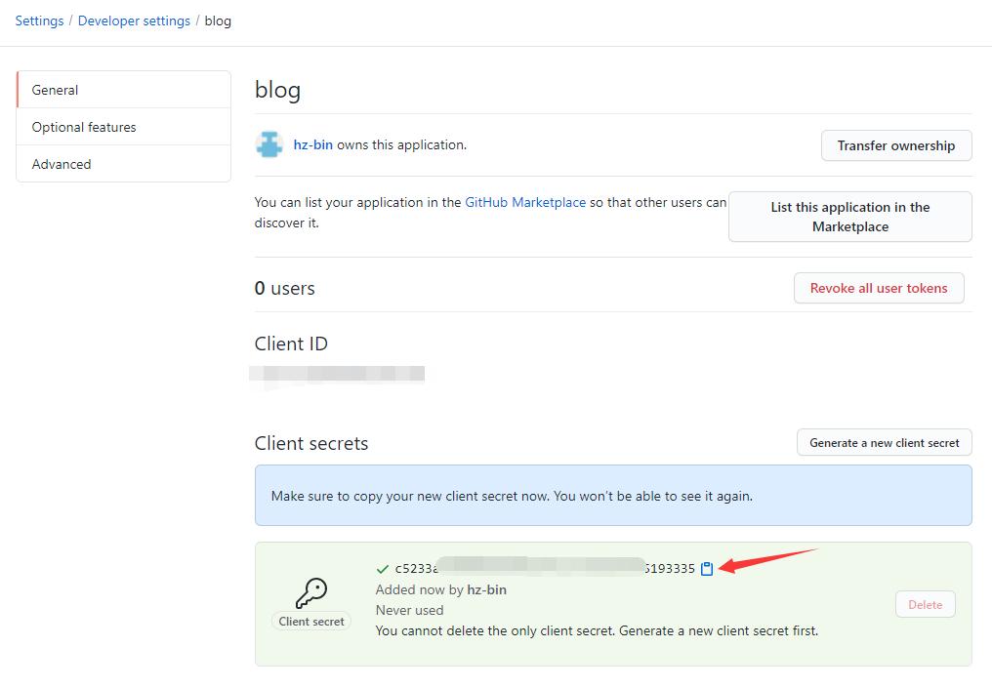Screen dimensions: 992x688
Task: Generate a new client secret
Action: [884, 442]
